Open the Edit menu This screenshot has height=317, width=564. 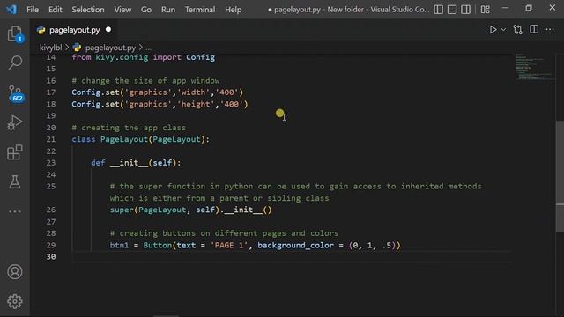click(x=55, y=10)
